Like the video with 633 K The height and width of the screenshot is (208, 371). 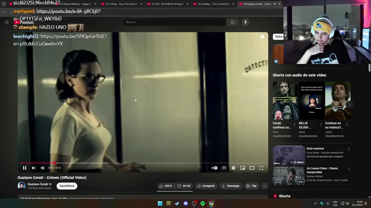(x=166, y=186)
